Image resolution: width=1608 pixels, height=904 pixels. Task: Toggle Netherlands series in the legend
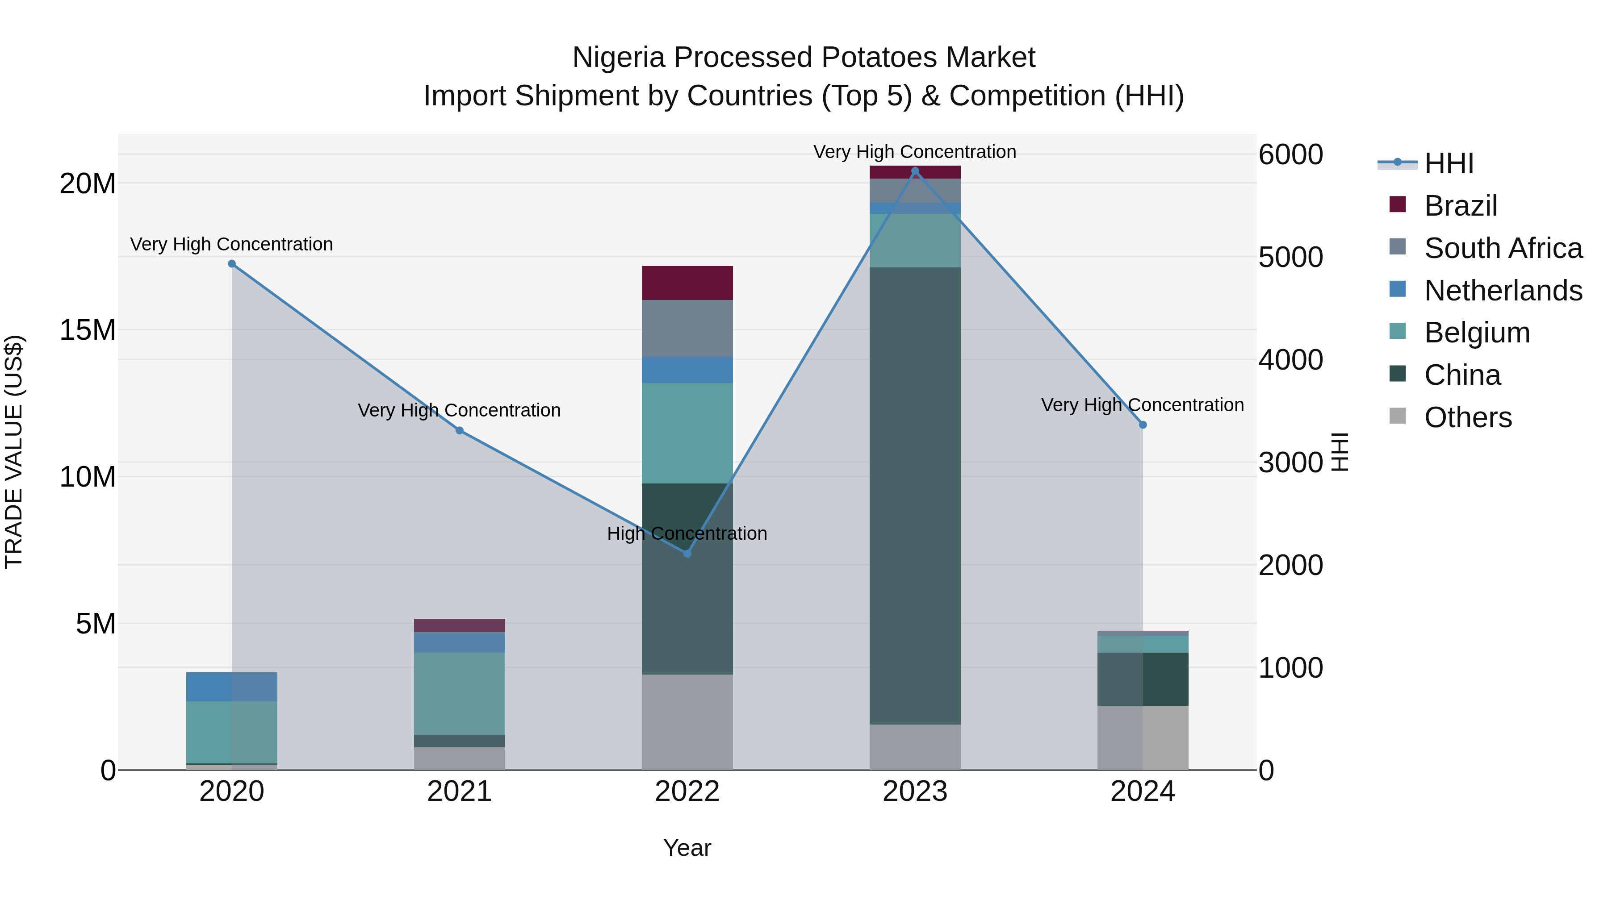(1486, 290)
